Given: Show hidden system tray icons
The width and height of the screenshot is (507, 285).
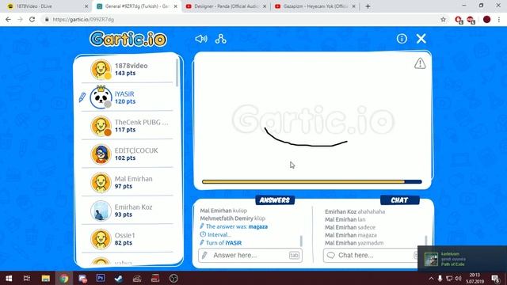Looking at the screenshot, I should [431, 278].
